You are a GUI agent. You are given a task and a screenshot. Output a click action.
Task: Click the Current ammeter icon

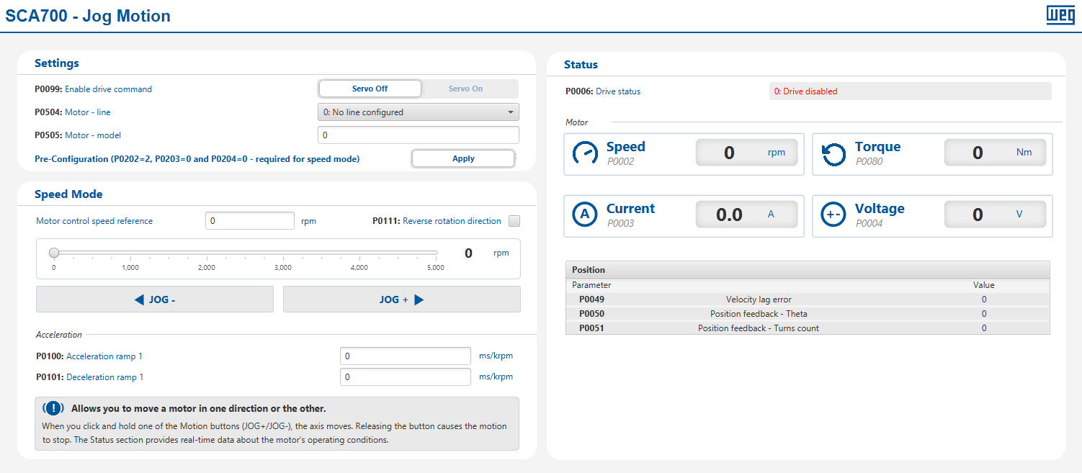pyautogui.click(x=585, y=215)
